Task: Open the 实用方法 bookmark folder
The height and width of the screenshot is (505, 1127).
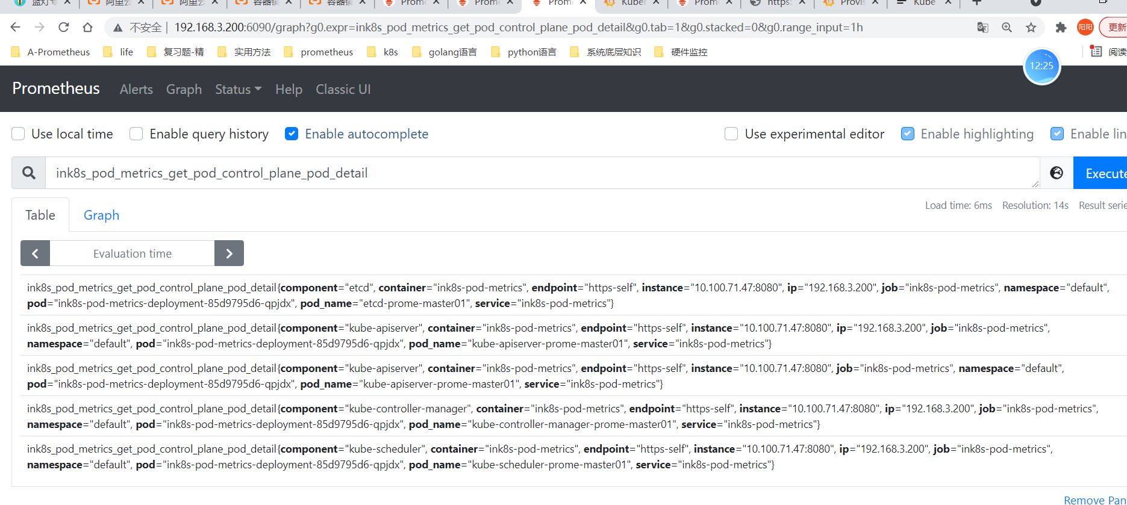Action: 244,52
